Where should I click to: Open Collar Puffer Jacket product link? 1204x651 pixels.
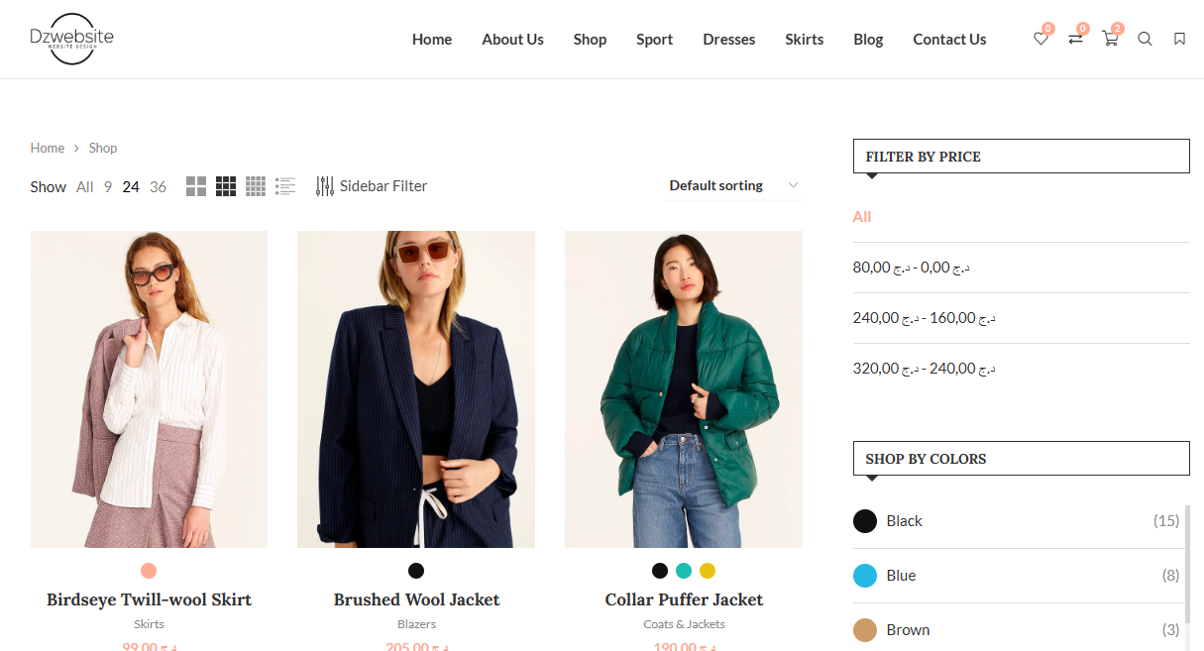coord(684,599)
